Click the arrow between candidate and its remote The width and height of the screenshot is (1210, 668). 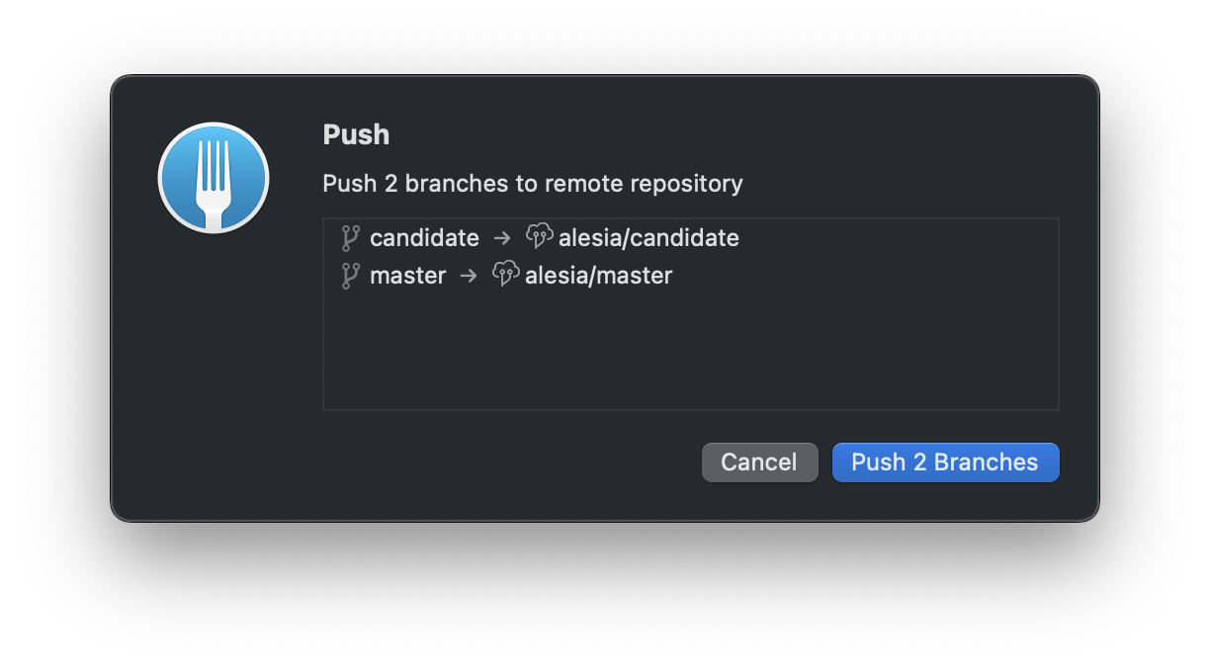click(x=501, y=237)
